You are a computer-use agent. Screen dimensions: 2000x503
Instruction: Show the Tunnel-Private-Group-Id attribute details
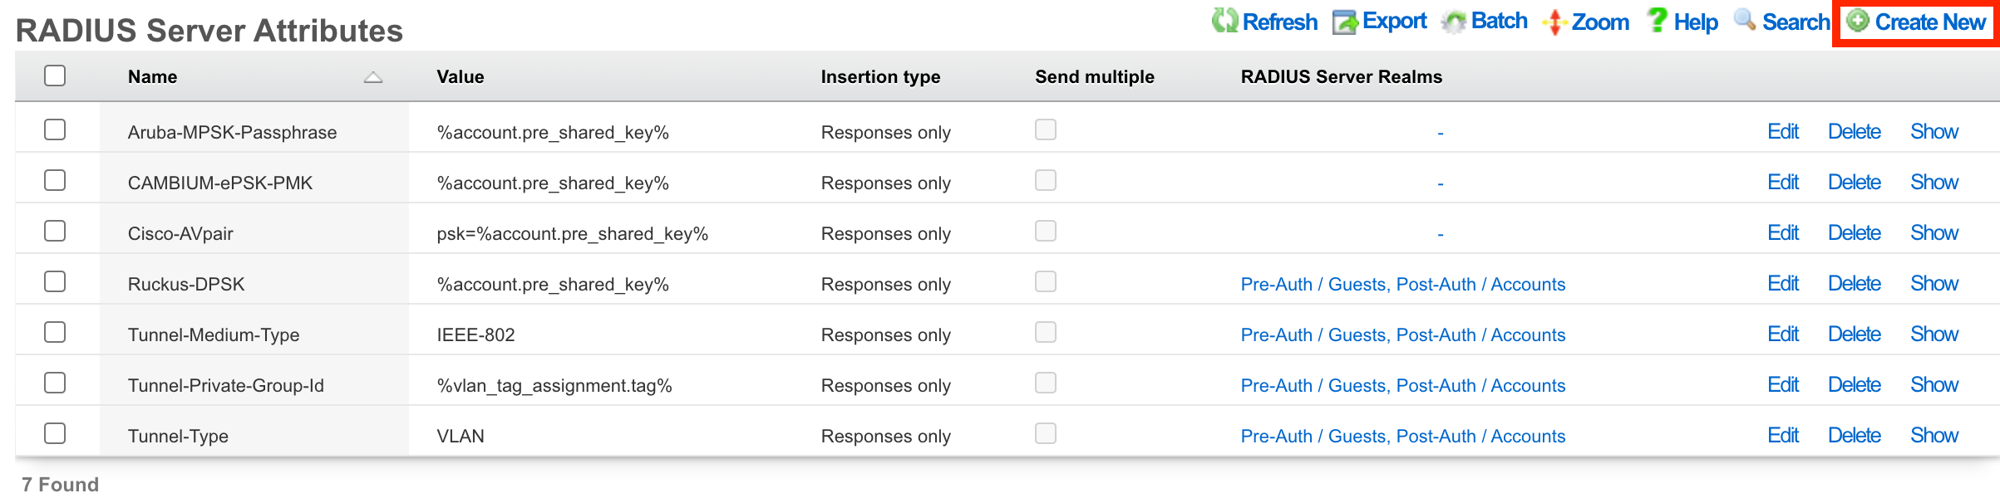tap(1934, 385)
